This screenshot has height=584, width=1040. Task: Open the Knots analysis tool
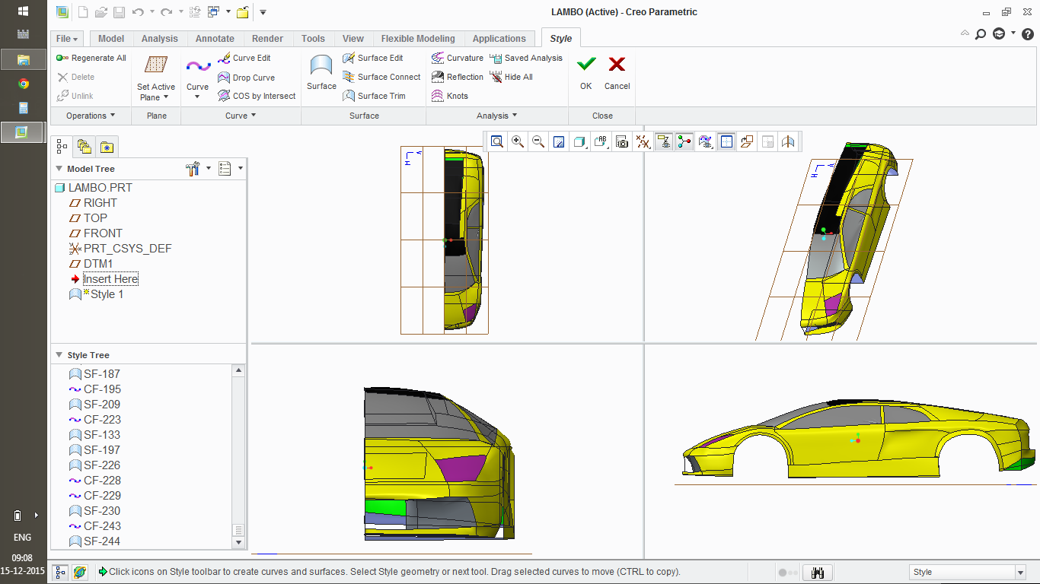(450, 96)
